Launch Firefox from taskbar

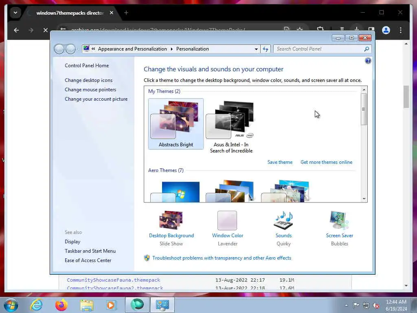coord(61,305)
